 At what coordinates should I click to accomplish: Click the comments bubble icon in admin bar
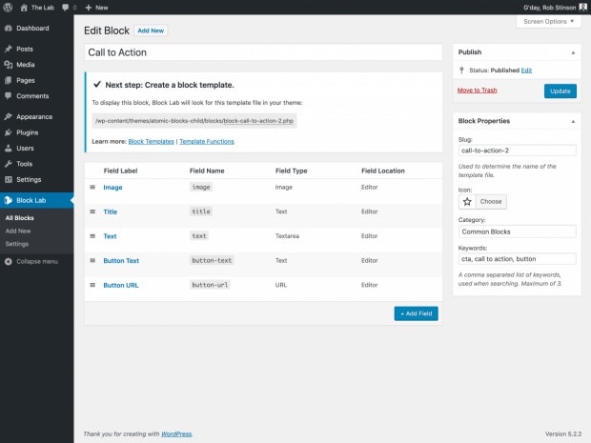tap(65, 8)
